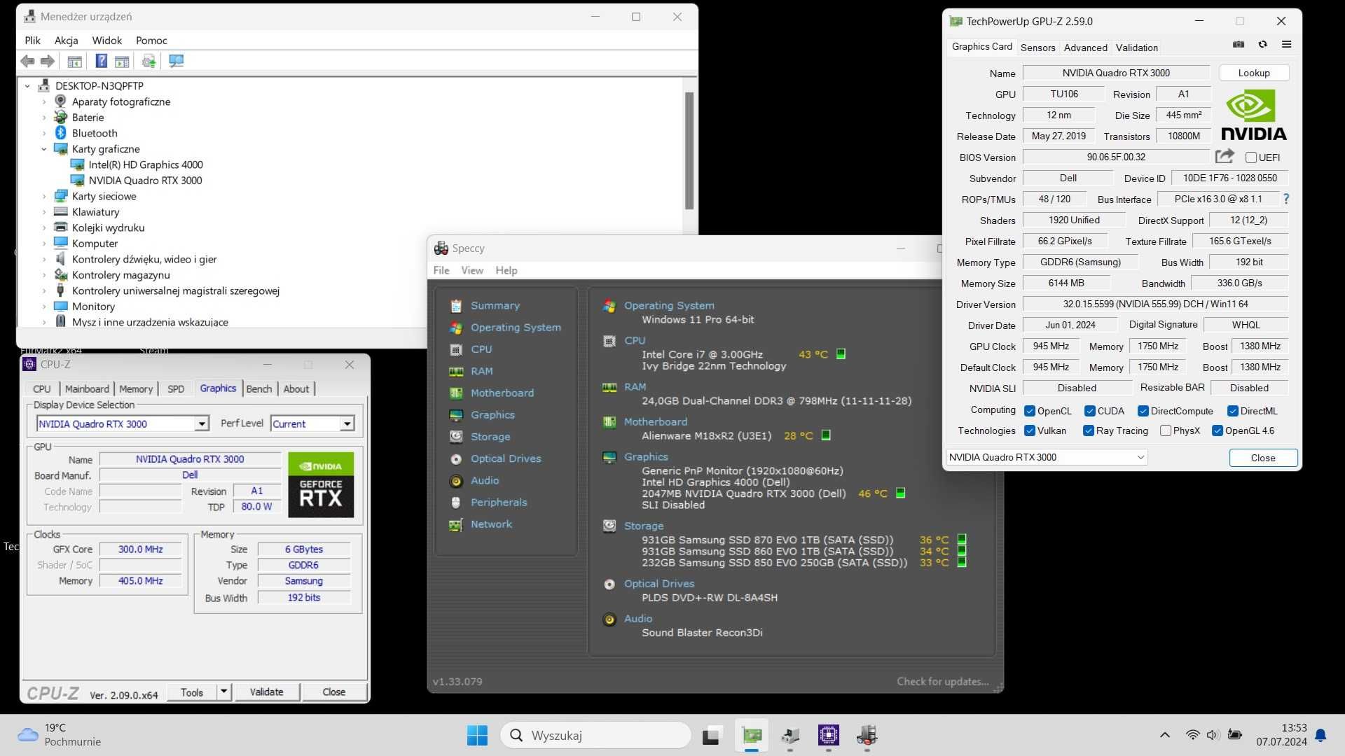1345x756 pixels.
Task: Click the GPU-Z screenshot camera icon
Action: [1239, 45]
